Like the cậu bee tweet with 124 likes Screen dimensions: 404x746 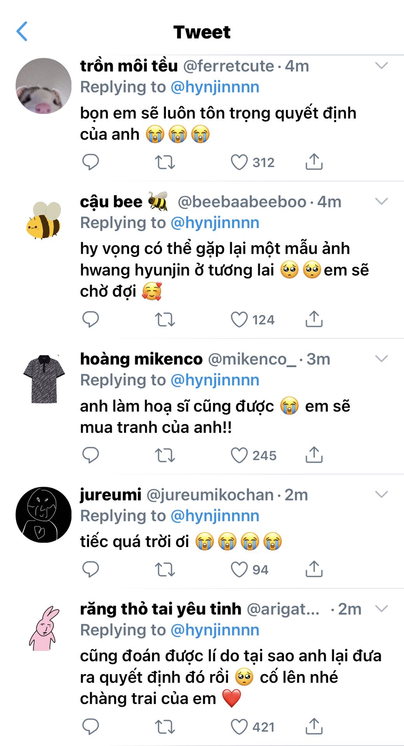coord(239,319)
